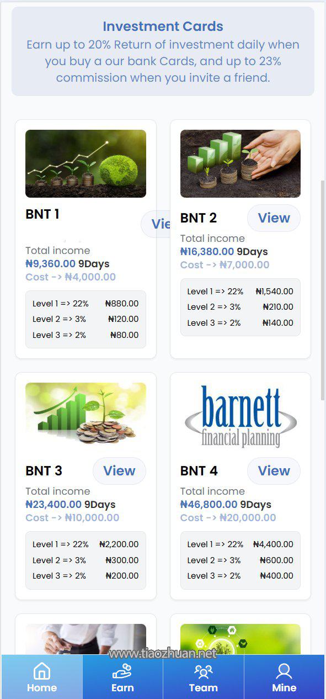
Task: Click the BNT 2 hands and coins image
Action: pyautogui.click(x=241, y=163)
